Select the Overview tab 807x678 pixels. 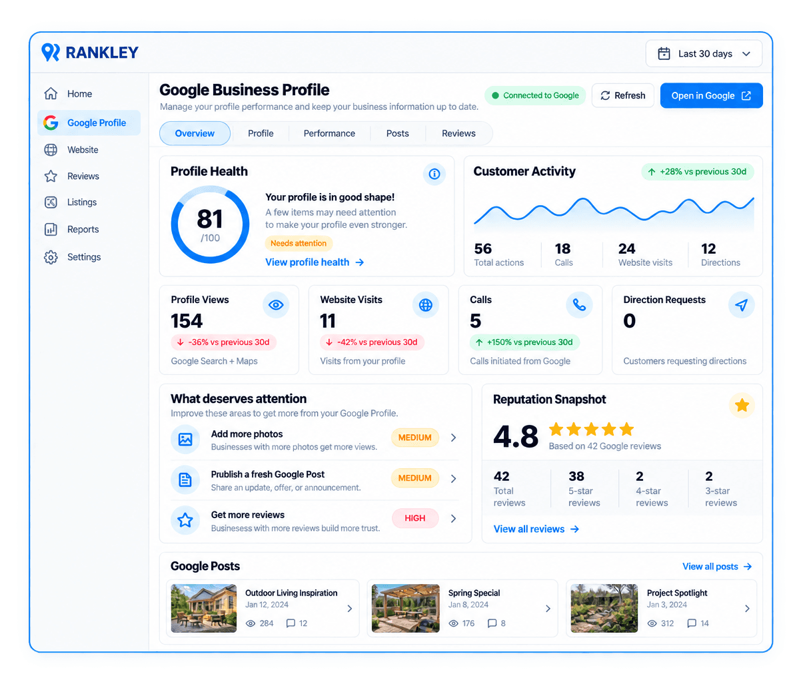[195, 133]
